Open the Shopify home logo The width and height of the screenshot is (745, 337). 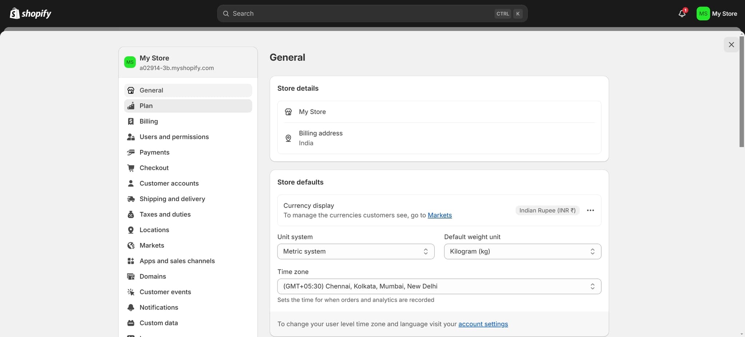click(31, 13)
